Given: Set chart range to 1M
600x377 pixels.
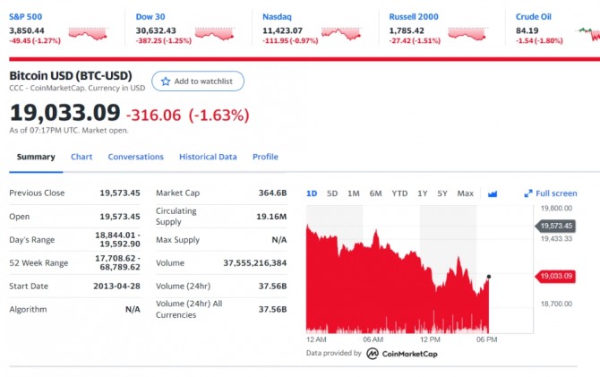Looking at the screenshot, I should click(353, 193).
